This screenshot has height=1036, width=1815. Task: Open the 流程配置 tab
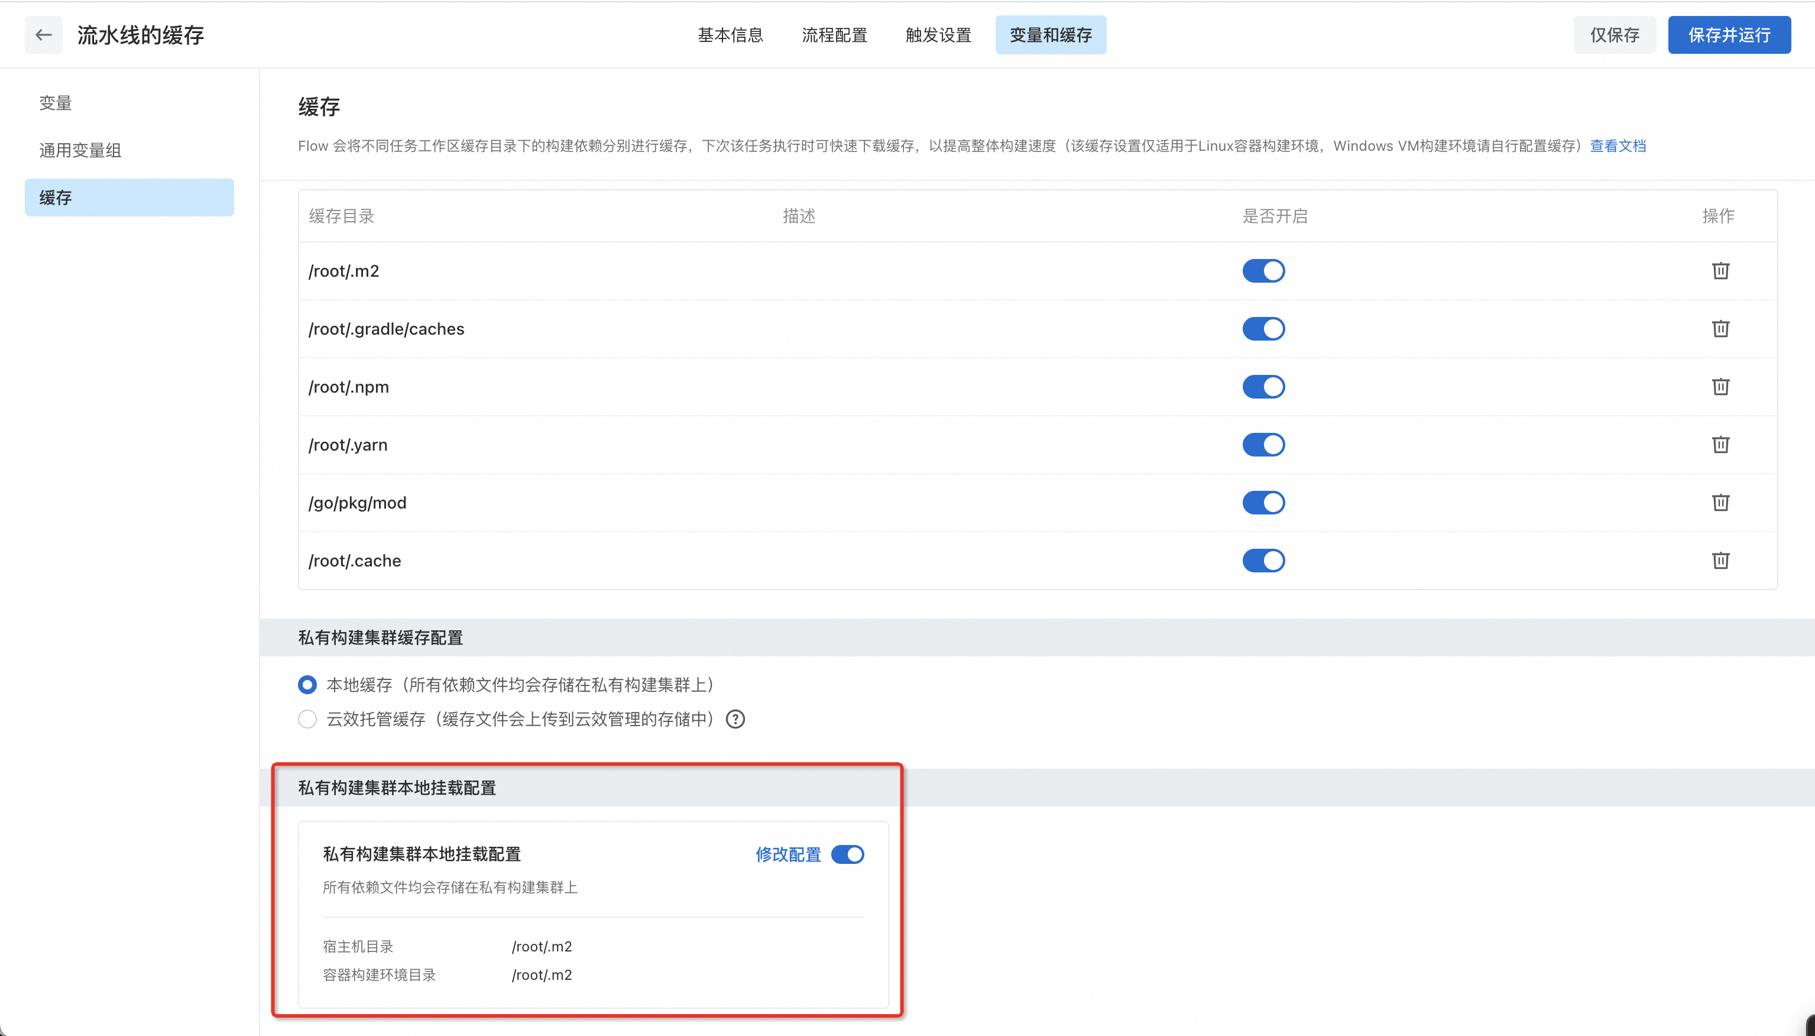click(834, 35)
